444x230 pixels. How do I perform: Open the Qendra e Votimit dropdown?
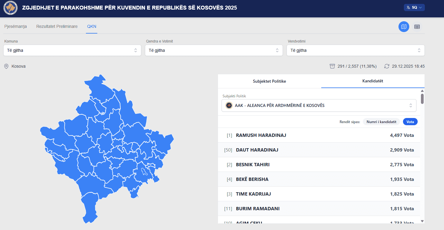[x=214, y=50]
